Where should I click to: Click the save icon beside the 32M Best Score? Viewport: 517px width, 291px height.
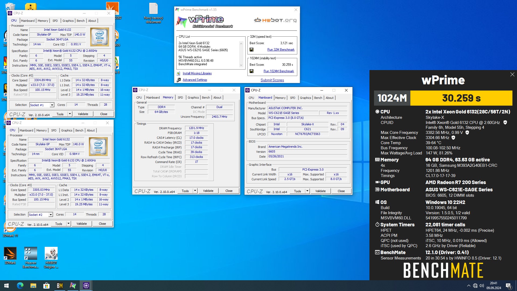(x=251, y=50)
